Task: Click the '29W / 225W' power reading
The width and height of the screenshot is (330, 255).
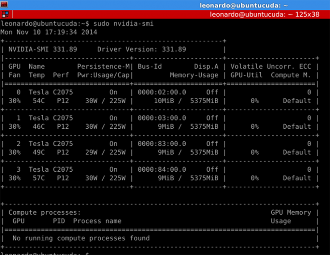Action: tap(105, 153)
